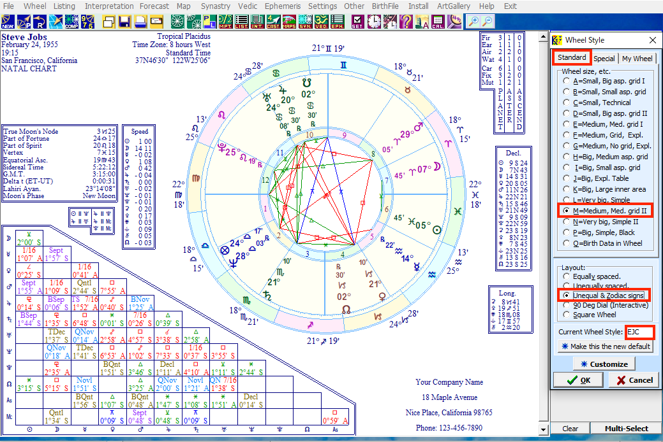Open the ArtGallery menu
The height and width of the screenshot is (442, 663).
[x=453, y=6]
